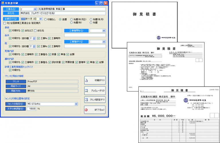
Task: Enable 全国鐵構工業連合会 指定様式 checkbox
Action: pos(5,23)
